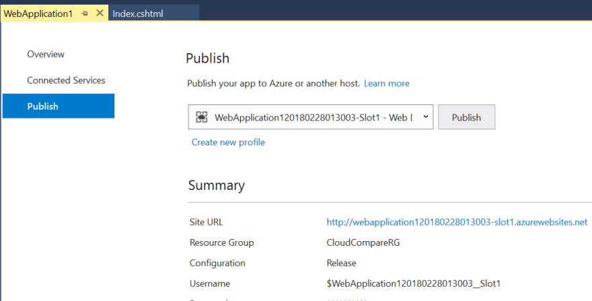Image resolution: width=592 pixels, height=301 pixels.
Task: Open the azurewebsites.net Site URL link
Action: tap(457, 222)
